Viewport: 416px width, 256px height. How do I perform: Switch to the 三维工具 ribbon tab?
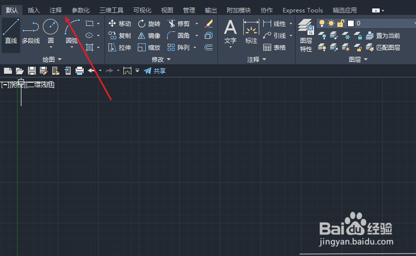[111, 10]
